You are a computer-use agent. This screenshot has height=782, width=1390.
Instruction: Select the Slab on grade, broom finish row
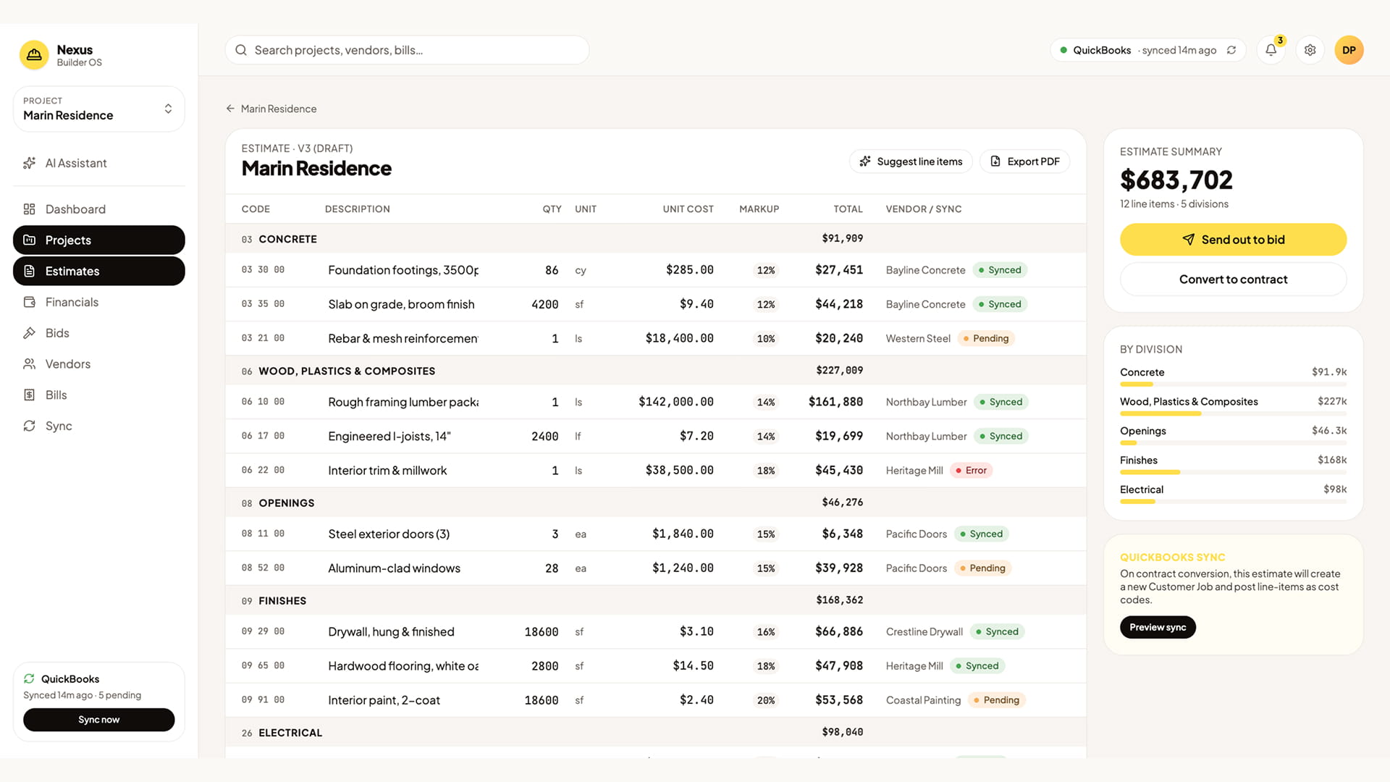655,304
